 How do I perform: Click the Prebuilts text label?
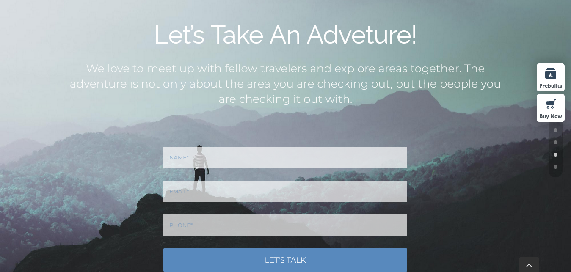click(x=550, y=86)
